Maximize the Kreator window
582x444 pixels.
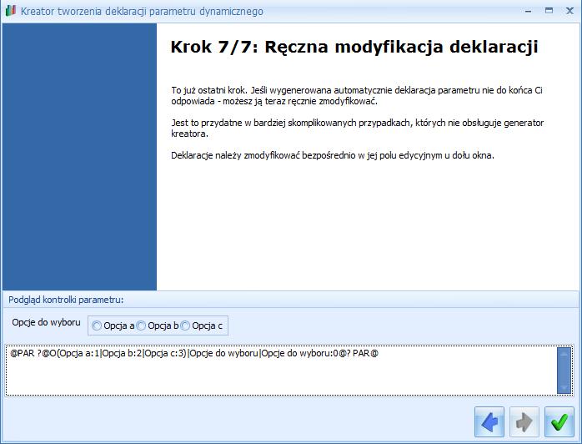point(549,11)
